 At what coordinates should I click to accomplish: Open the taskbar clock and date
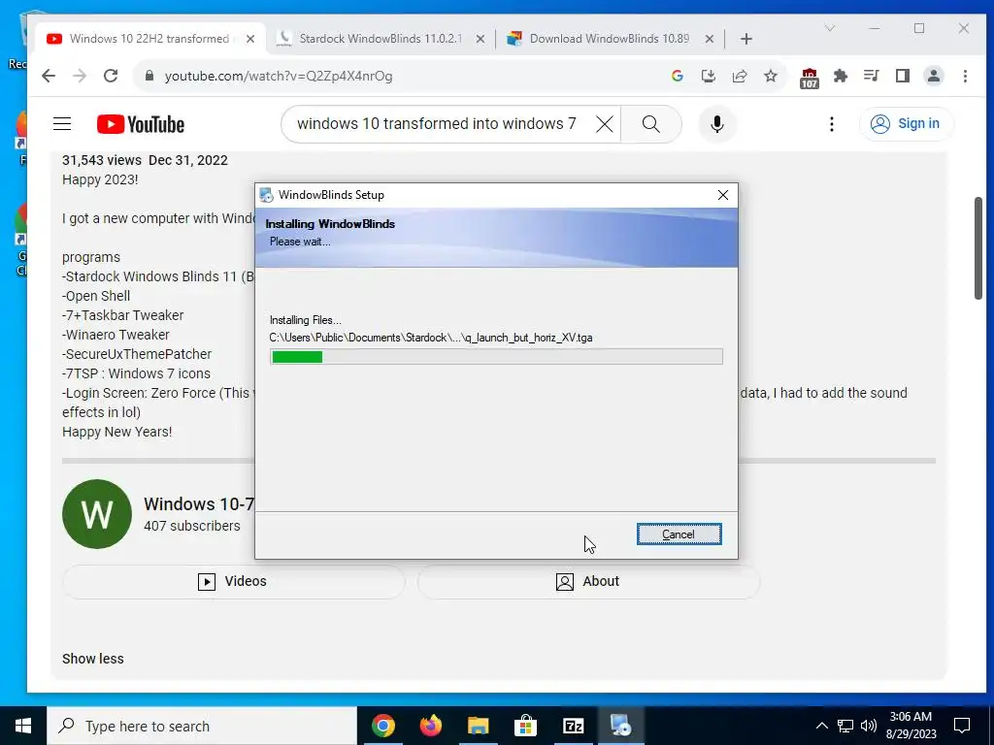pos(911,726)
